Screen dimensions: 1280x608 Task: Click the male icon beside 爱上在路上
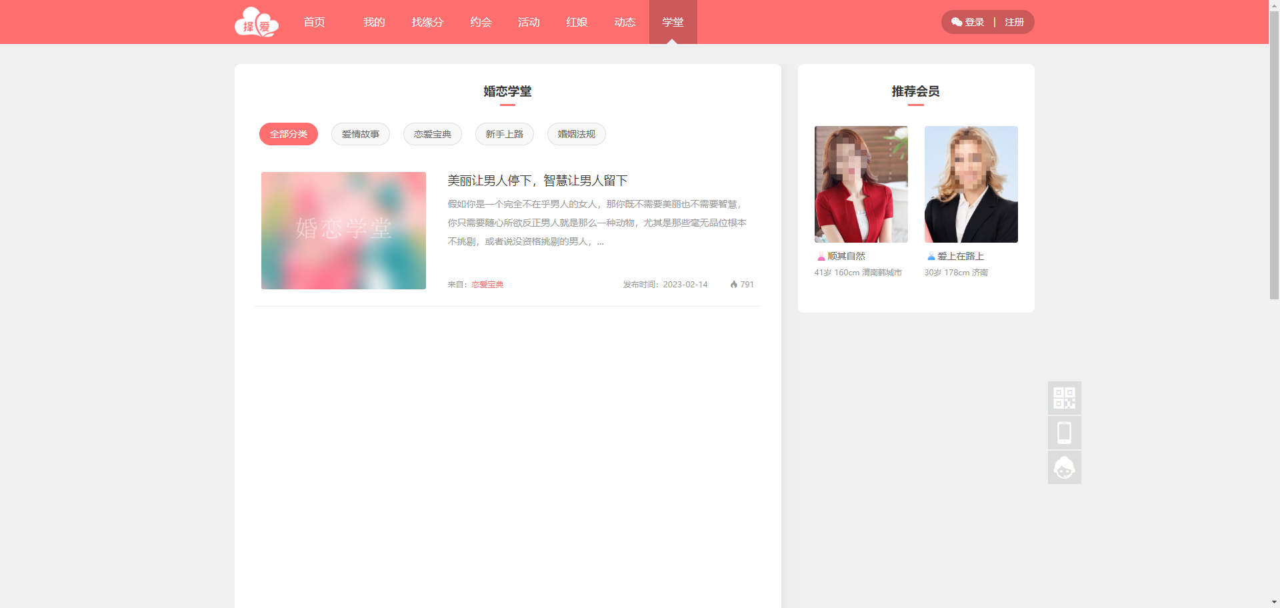931,257
